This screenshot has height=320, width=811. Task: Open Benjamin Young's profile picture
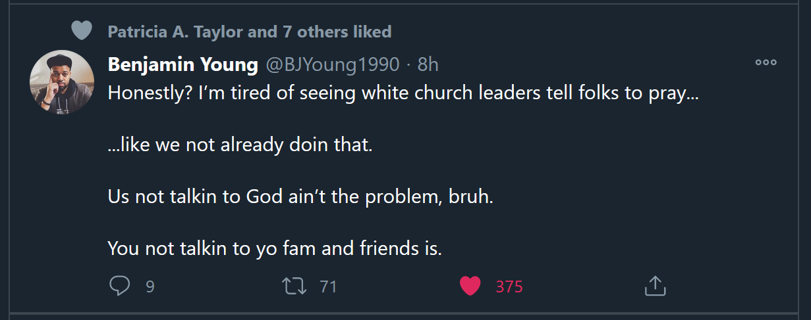coord(62,82)
